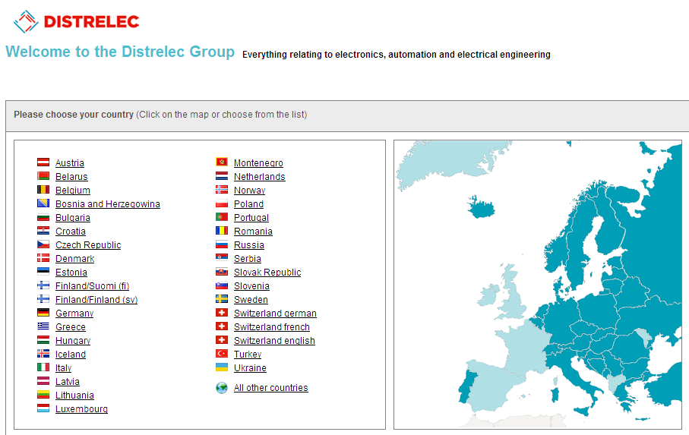
Task: Select the Iceland link
Action: [71, 355]
